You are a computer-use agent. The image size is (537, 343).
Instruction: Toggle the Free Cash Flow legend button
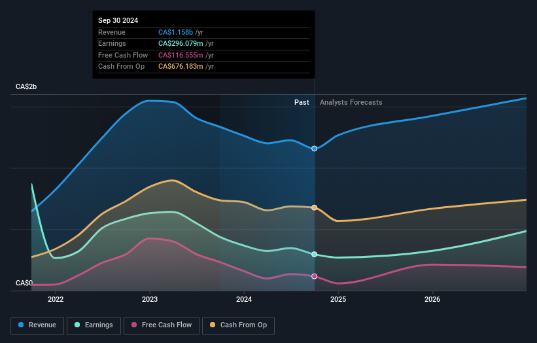(x=162, y=325)
